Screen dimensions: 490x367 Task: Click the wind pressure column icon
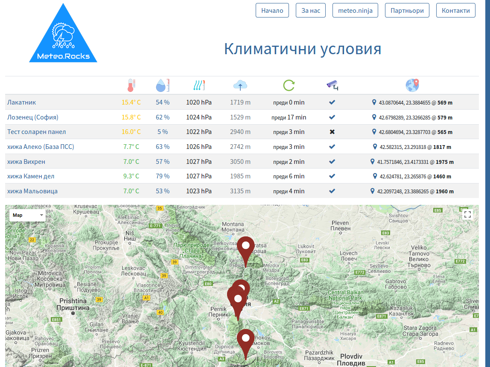pos(199,85)
